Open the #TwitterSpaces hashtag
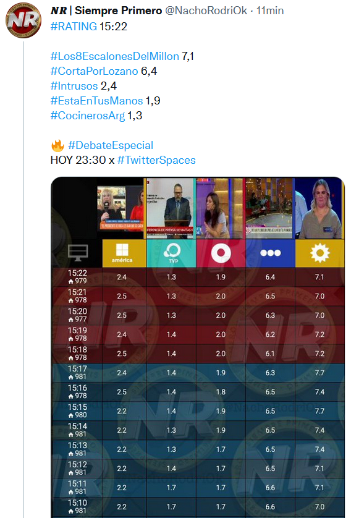 coord(156,160)
